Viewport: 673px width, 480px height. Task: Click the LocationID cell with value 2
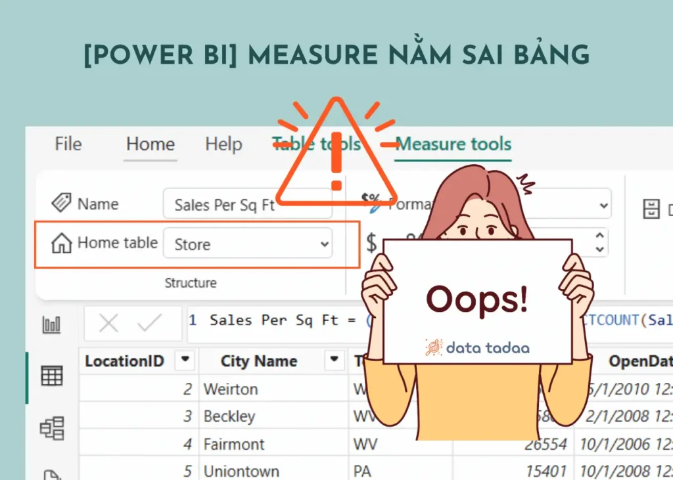(138, 389)
